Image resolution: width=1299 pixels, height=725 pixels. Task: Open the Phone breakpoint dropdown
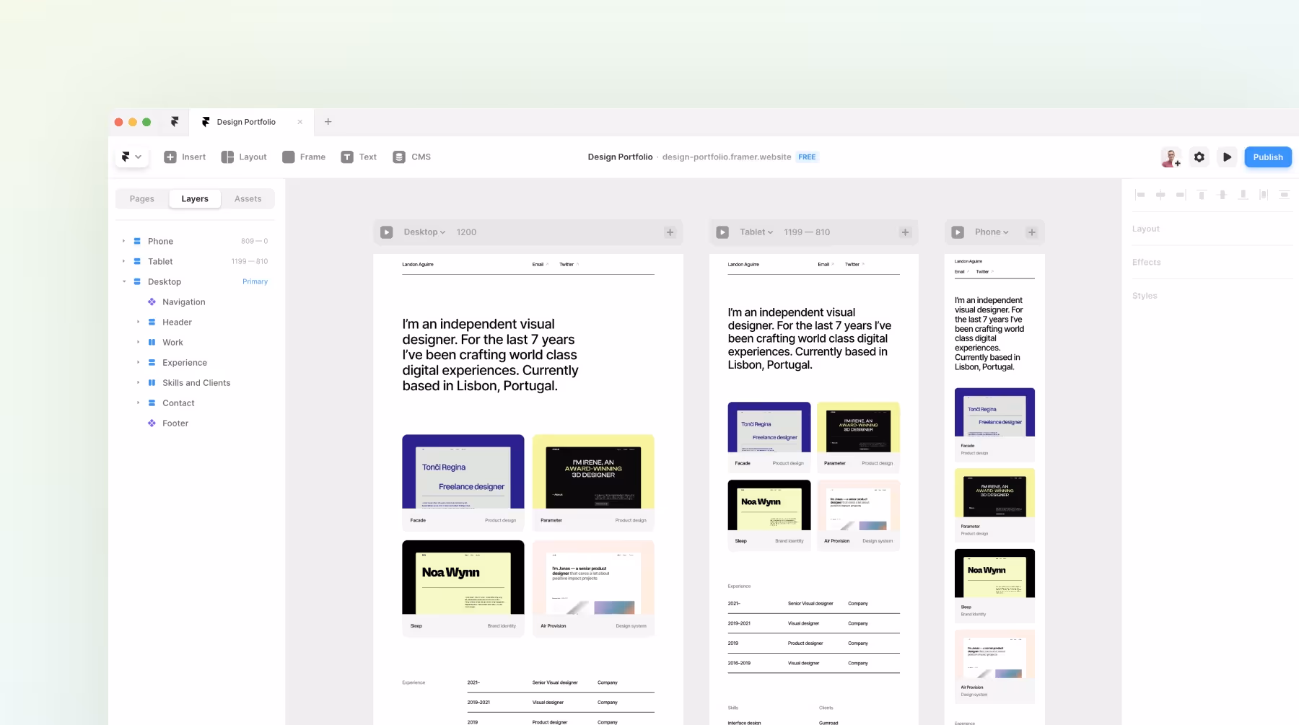coord(991,232)
